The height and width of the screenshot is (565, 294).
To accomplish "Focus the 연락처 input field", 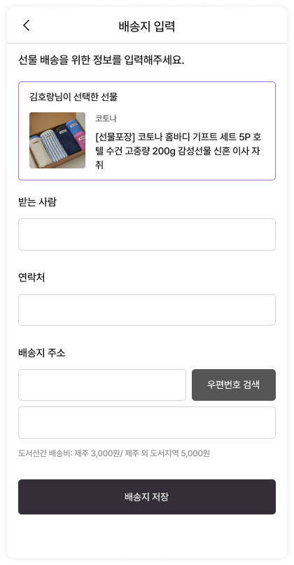I will click(147, 310).
